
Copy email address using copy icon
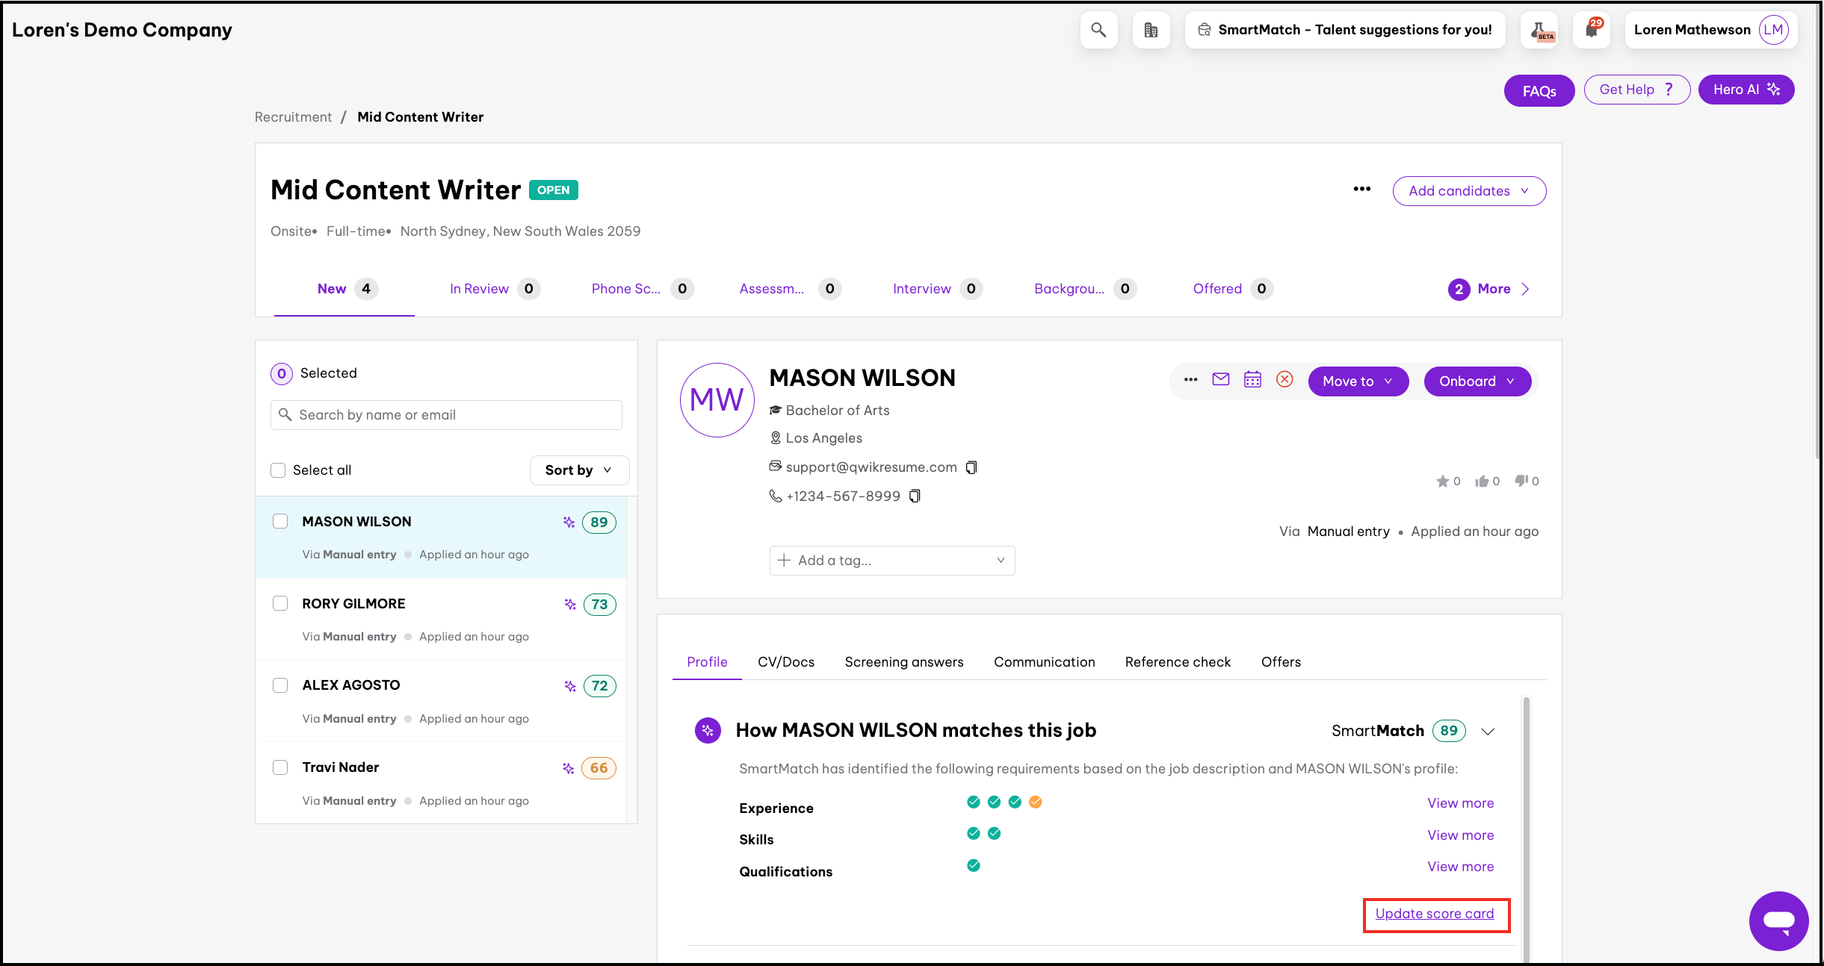[x=971, y=467]
